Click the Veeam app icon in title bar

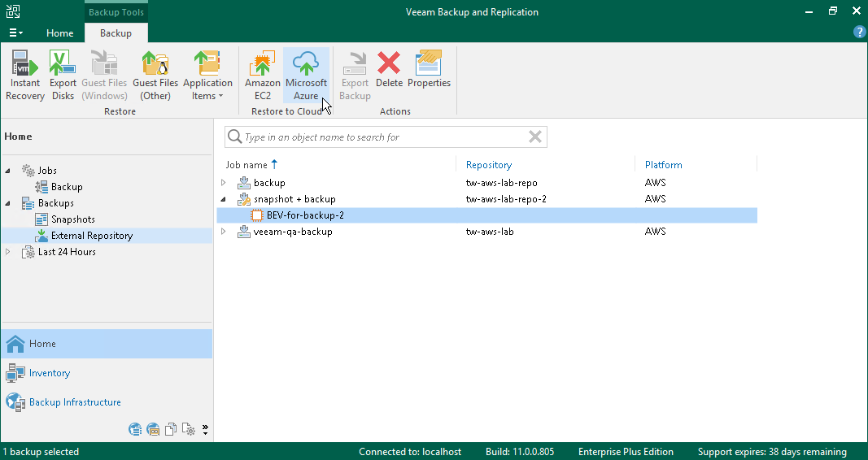pyautogui.click(x=13, y=11)
